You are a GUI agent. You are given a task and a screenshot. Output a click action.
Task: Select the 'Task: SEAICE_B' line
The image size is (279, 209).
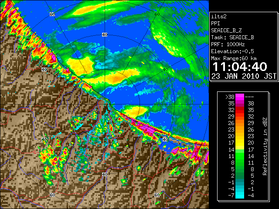(232, 37)
